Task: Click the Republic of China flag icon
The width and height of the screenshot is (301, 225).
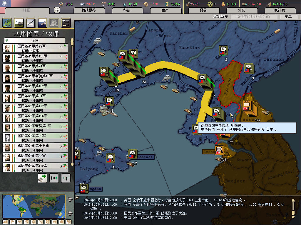Action: point(5,3)
